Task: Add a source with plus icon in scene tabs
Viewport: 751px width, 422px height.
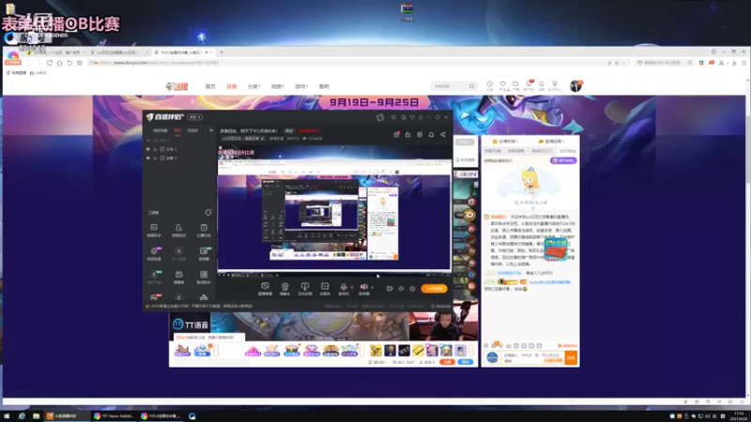Action: 210,130
